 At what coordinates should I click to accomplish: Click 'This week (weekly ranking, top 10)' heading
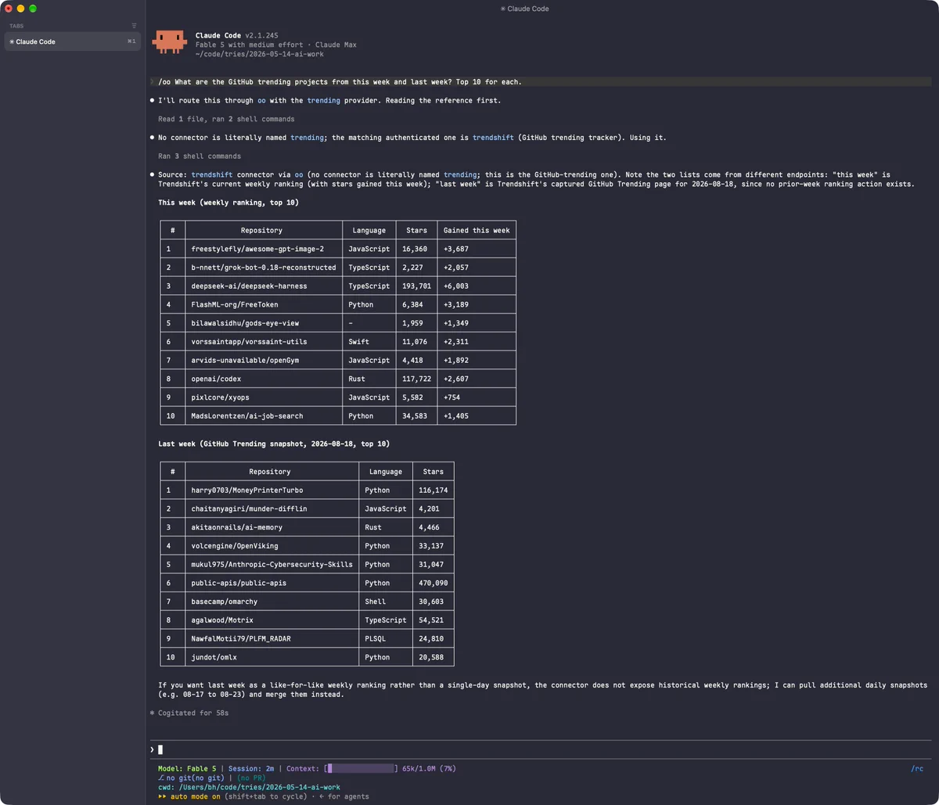[x=228, y=203]
